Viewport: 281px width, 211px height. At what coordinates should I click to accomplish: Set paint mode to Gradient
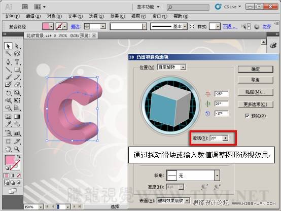(x=13, y=175)
